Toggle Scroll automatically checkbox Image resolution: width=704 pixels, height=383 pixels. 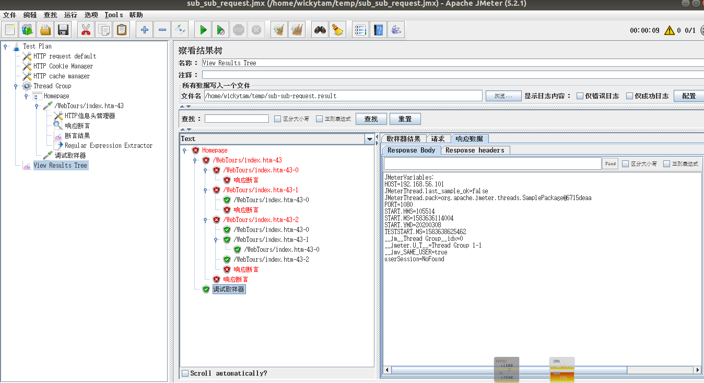point(184,373)
